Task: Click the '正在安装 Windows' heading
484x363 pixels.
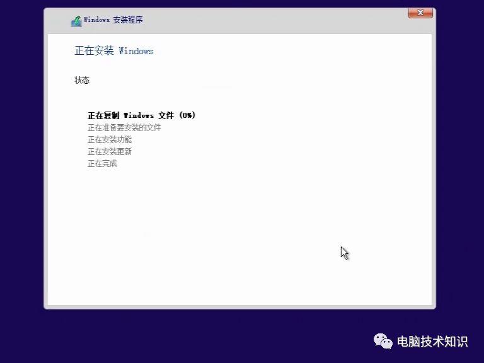Action: pos(114,50)
